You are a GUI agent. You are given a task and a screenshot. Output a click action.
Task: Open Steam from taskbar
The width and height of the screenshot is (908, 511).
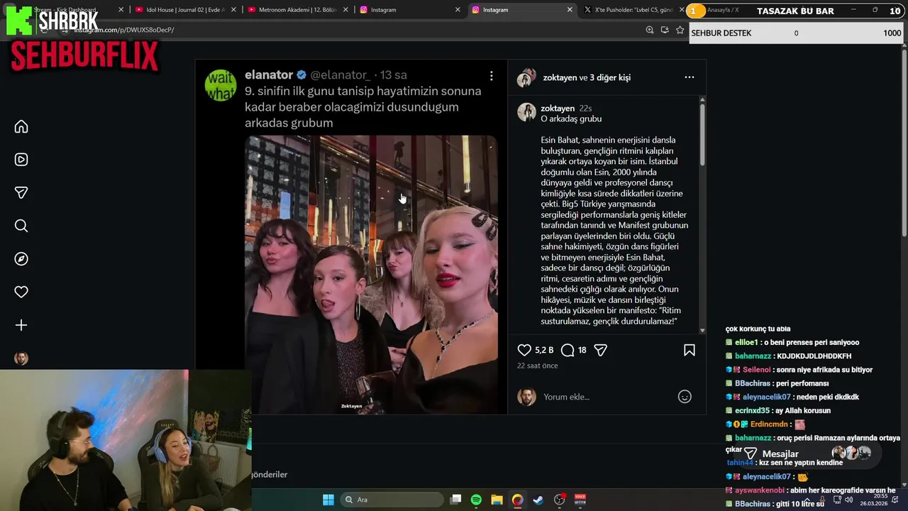coord(538,500)
